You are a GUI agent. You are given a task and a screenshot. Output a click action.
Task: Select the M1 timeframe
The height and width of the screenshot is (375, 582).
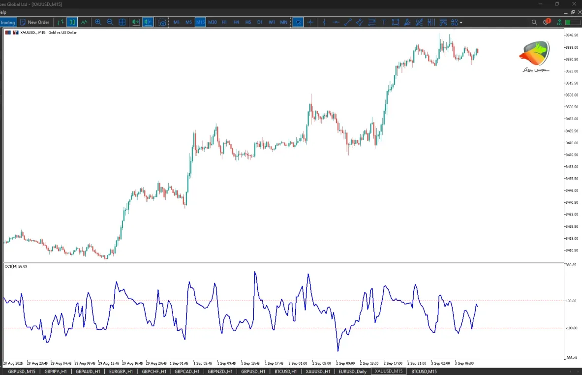coord(177,22)
